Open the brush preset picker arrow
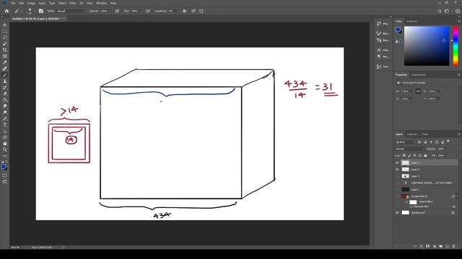Image resolution: width=462 pixels, height=259 pixels. pyautogui.click(x=34, y=12)
